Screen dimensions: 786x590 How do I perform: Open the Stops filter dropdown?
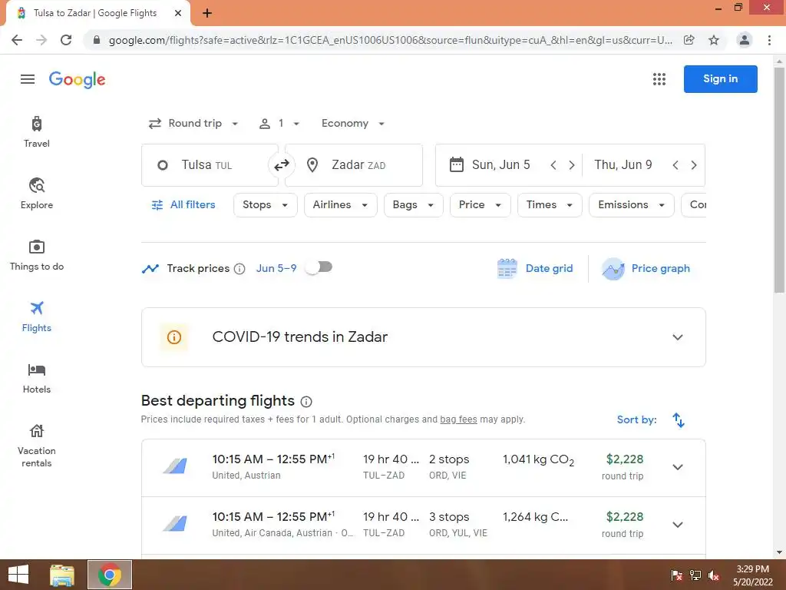(265, 204)
